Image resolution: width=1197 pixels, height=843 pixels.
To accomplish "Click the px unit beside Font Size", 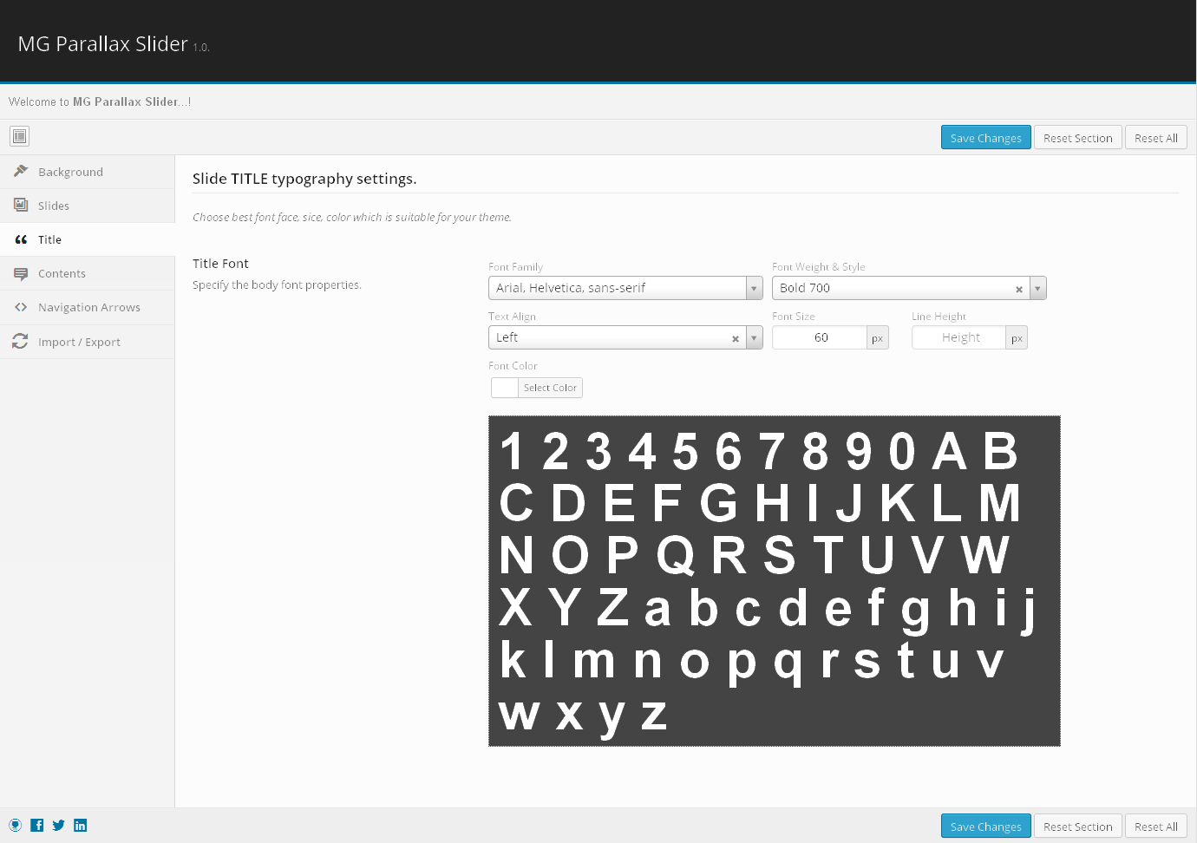I will point(878,337).
